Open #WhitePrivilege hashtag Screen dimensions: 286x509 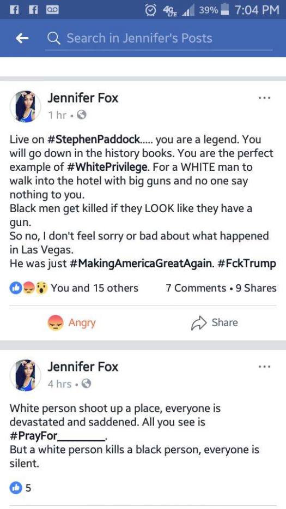pos(108,168)
